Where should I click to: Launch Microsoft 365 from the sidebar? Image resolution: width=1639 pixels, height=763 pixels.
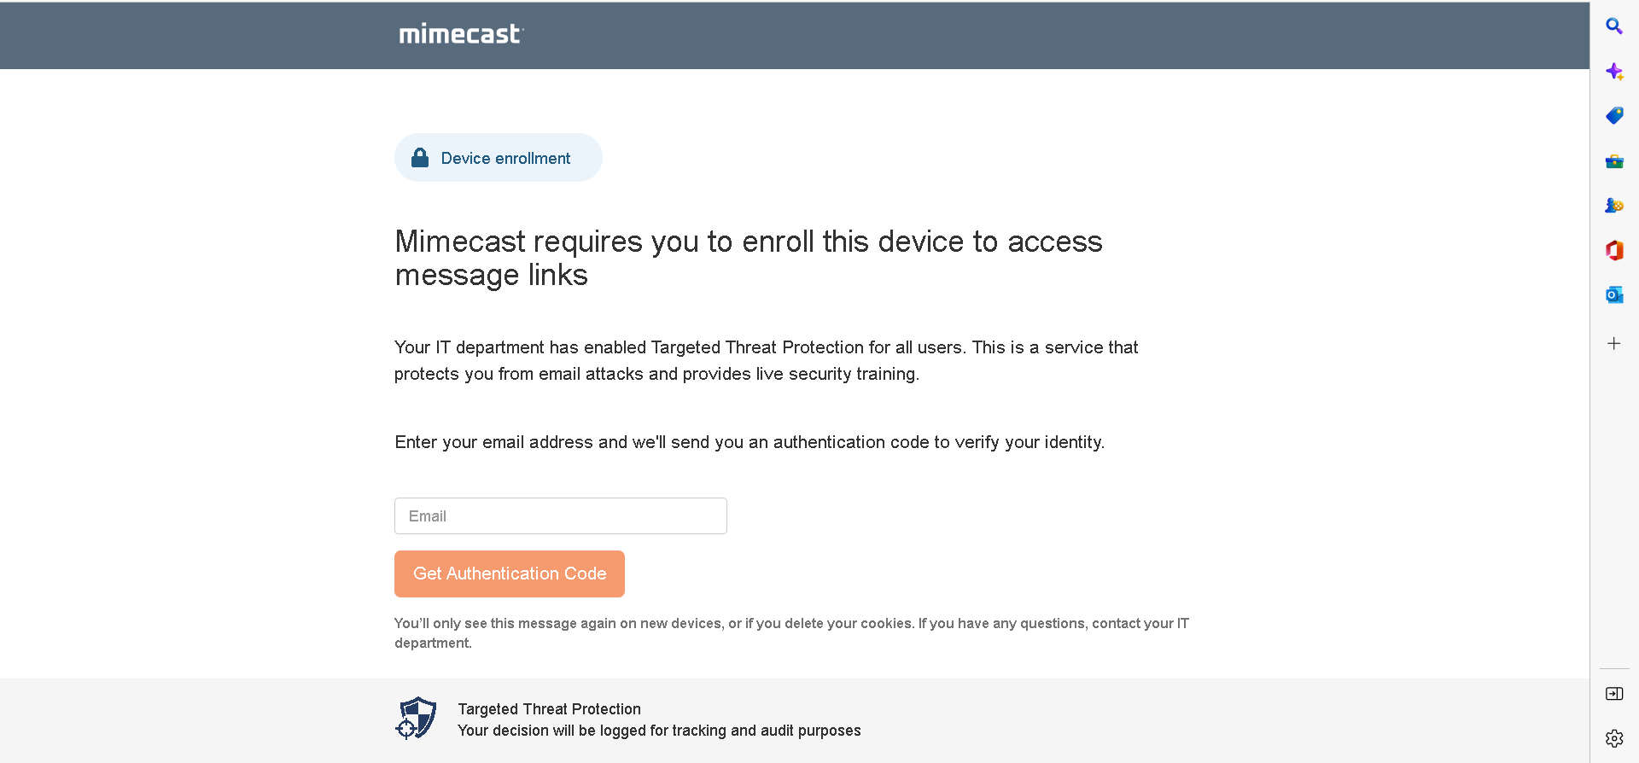(x=1613, y=250)
